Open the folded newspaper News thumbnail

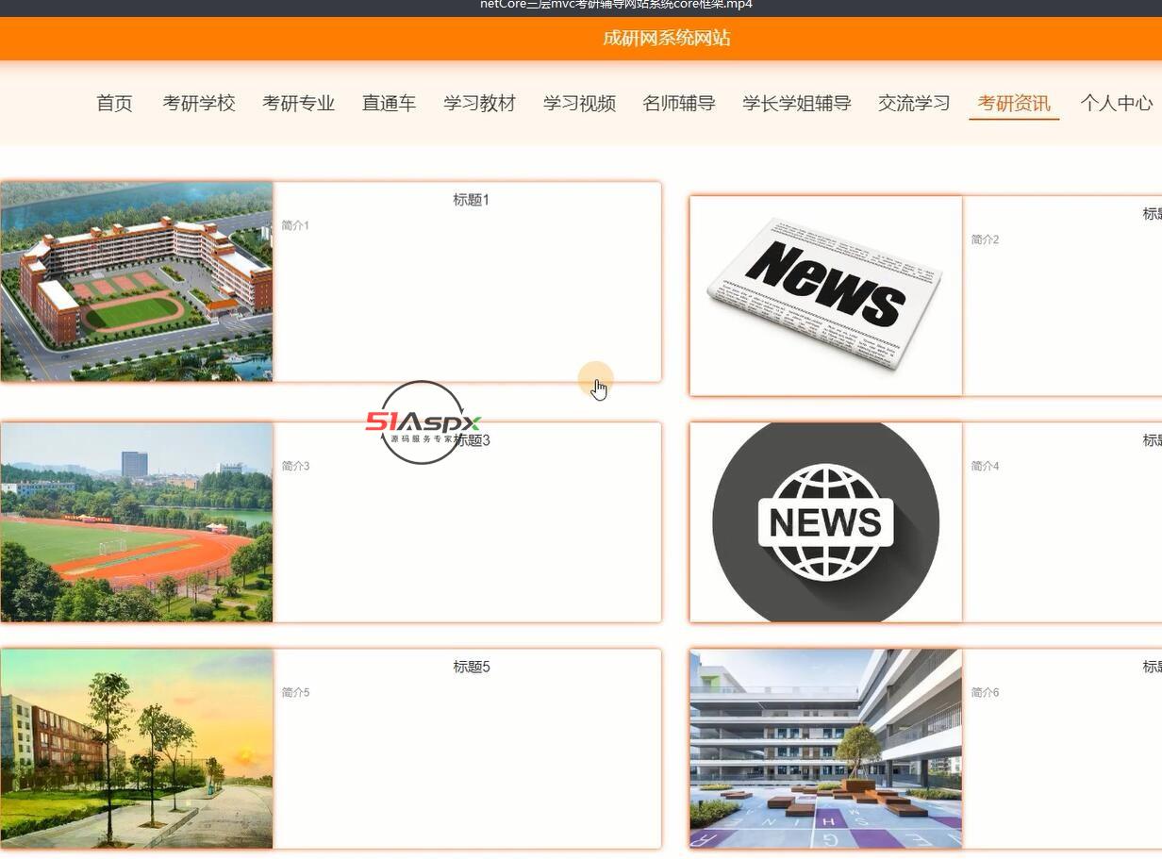point(826,296)
